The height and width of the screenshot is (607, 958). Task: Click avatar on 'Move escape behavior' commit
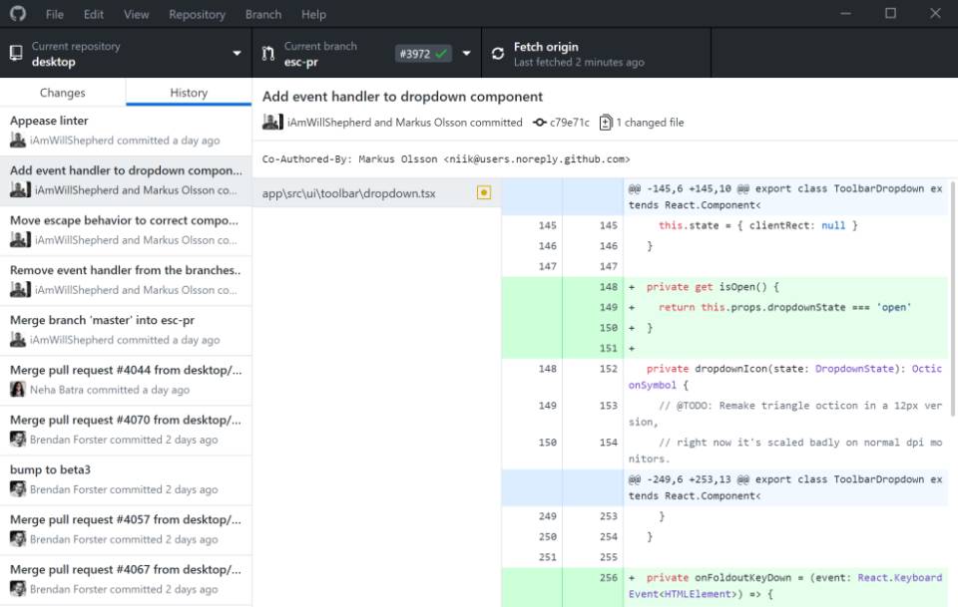pos(20,240)
